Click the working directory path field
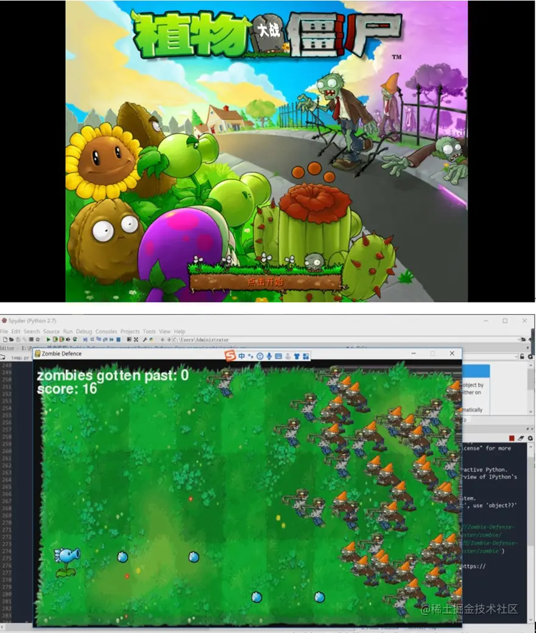536x633 pixels. click(x=345, y=340)
